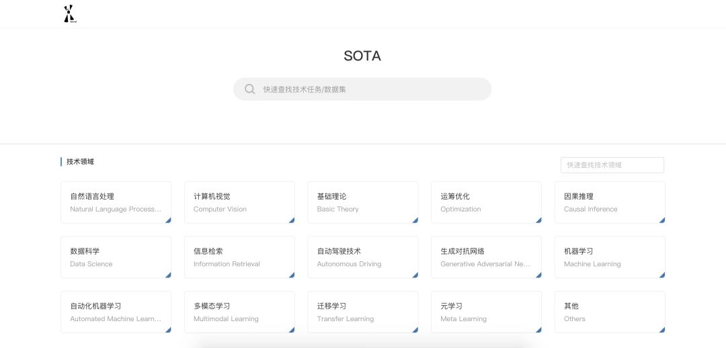726x348 pixels.
Task: Click corner triangle on Data Science card
Action: 168,275
